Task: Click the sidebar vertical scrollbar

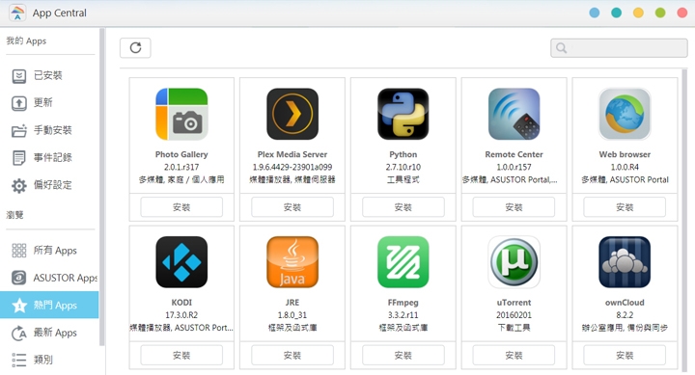Action: tap(102, 187)
